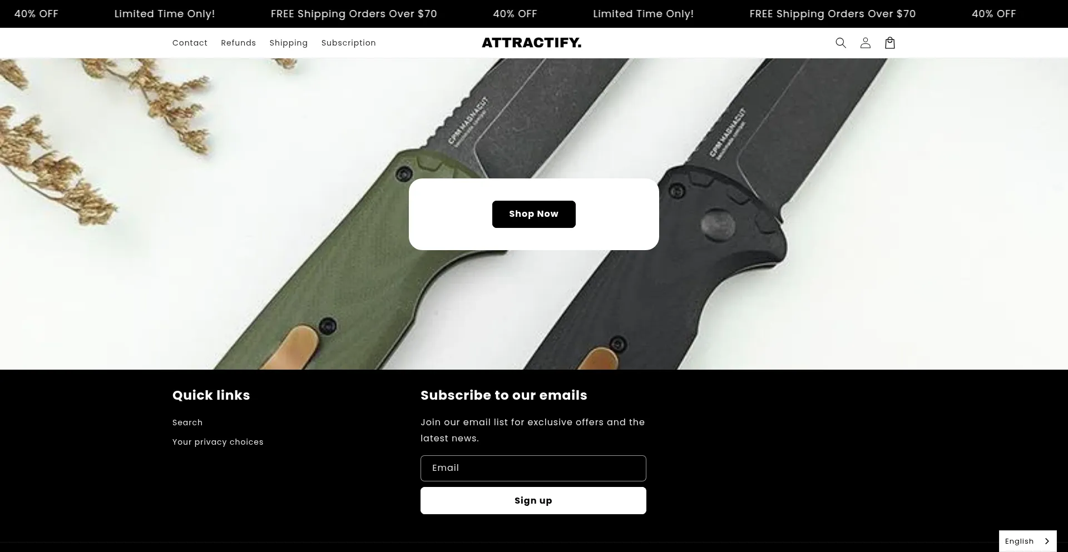
Task: Expand the English language selector
Action: (1027, 541)
